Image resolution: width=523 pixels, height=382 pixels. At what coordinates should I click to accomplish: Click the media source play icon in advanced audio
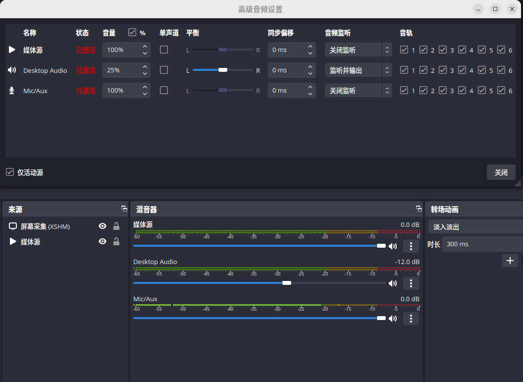click(12, 50)
